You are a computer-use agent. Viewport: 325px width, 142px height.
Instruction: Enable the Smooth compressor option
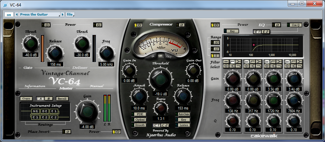click(139, 125)
